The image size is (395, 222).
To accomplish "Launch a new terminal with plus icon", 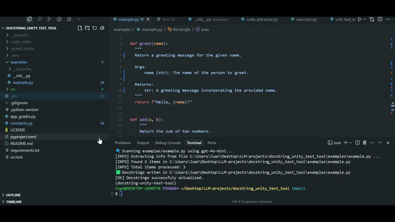I will 346,143.
